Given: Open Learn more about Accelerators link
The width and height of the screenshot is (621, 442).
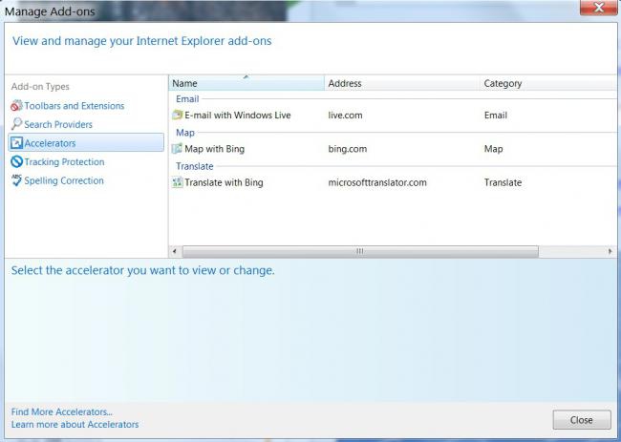Looking at the screenshot, I should point(75,424).
